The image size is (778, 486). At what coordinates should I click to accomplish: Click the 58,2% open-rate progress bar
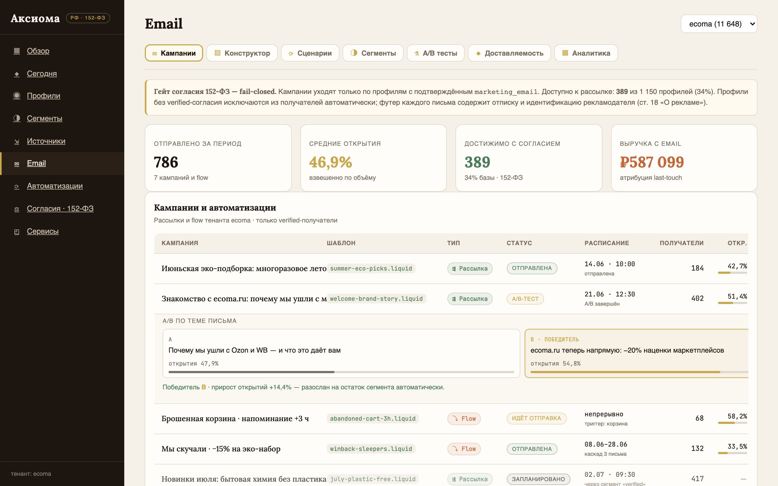(732, 423)
